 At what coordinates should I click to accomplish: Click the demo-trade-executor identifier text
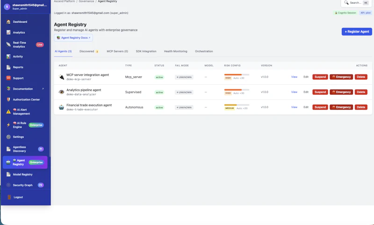[x=82, y=109]
